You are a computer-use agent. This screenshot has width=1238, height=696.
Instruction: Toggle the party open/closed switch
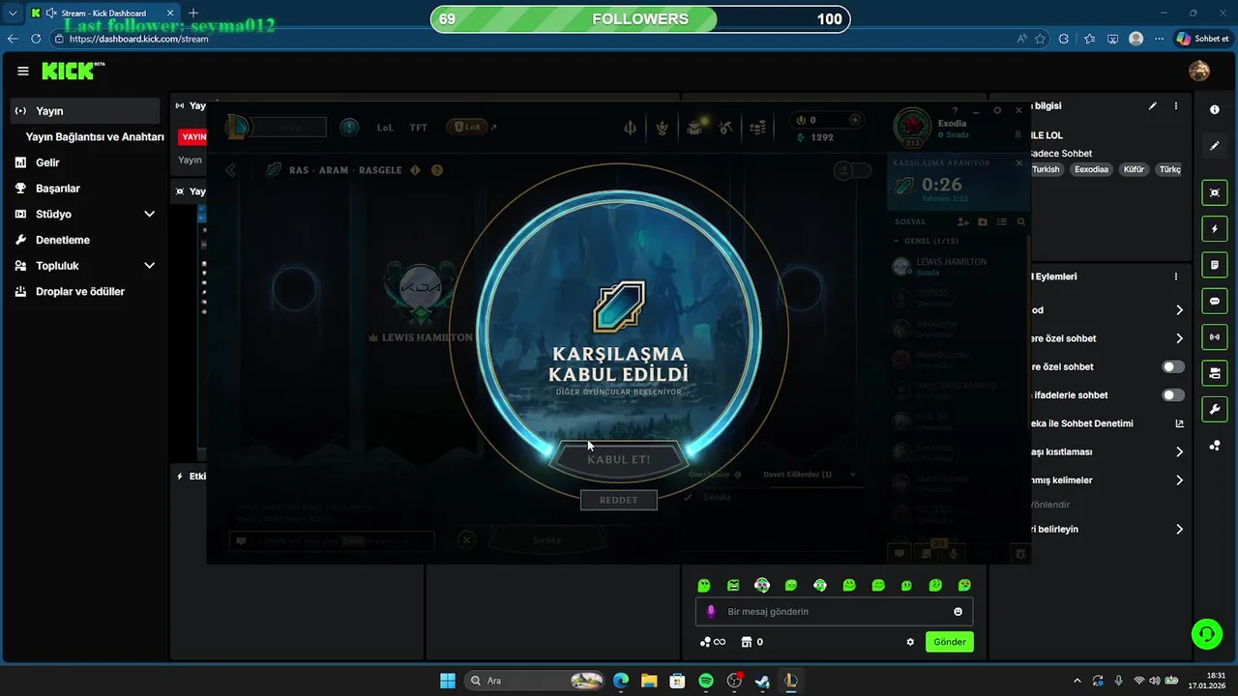point(853,170)
